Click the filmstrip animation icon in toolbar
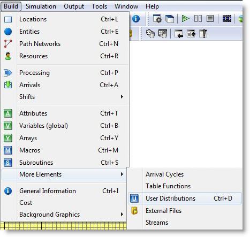The image size is (250, 237). (227, 18)
